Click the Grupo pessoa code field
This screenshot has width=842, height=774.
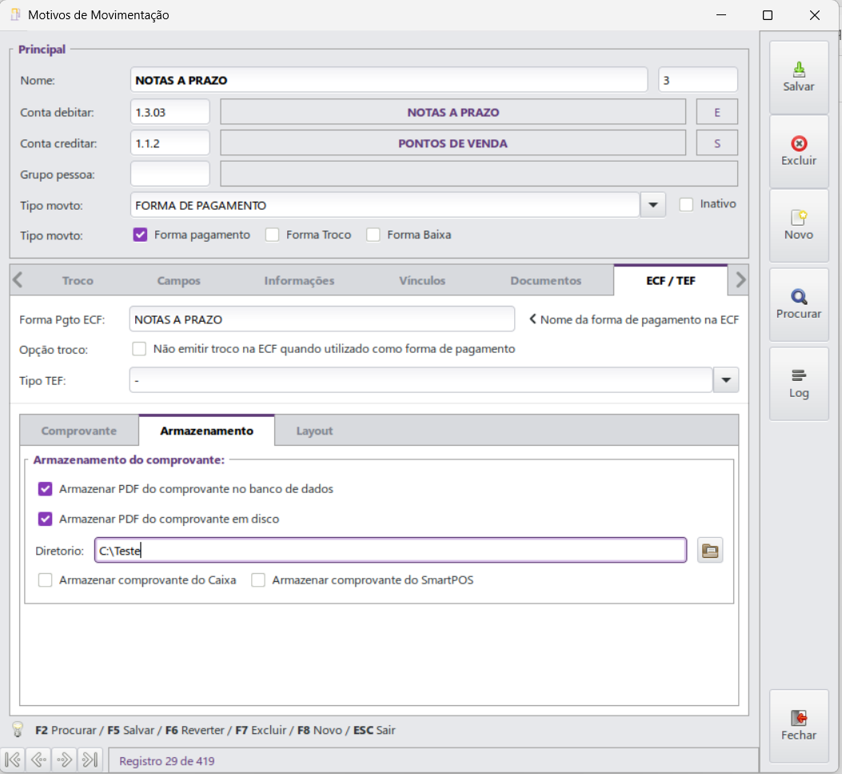coord(170,174)
